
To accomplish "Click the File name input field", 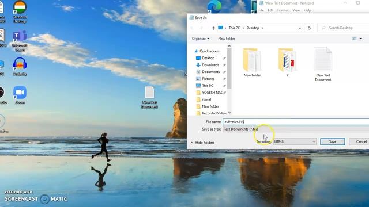I will click(x=296, y=121).
